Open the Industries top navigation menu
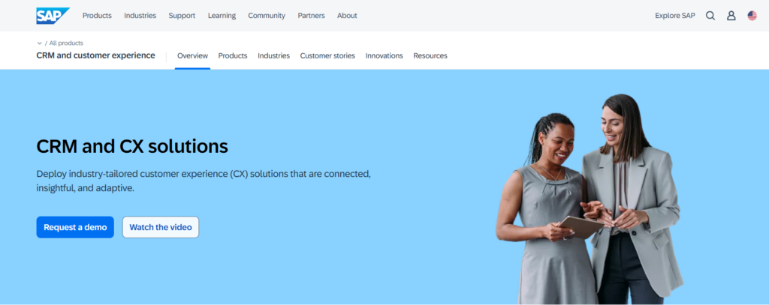 click(140, 16)
